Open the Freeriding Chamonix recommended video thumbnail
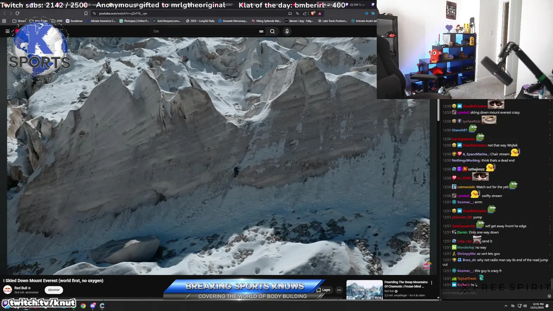 point(364,290)
